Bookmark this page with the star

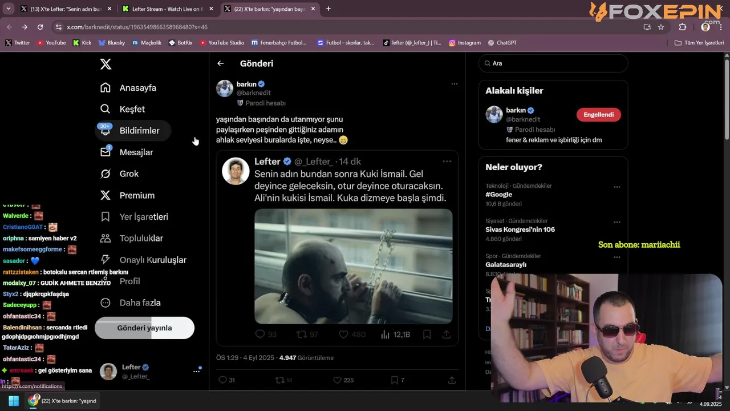click(661, 27)
